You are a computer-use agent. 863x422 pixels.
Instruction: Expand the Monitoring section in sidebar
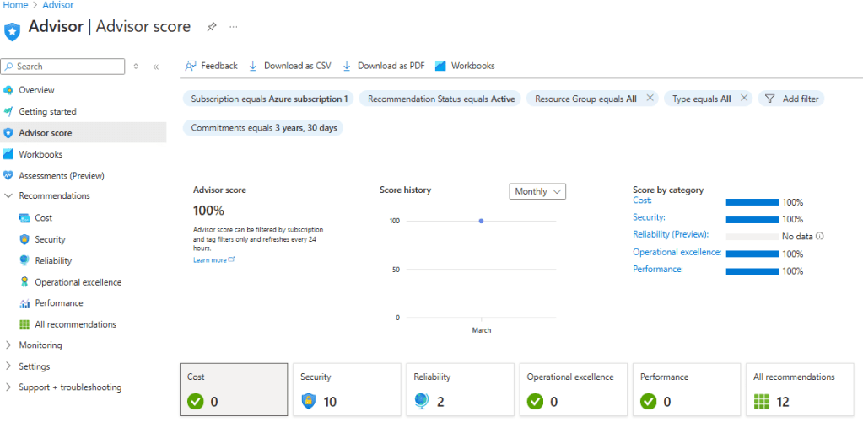point(8,345)
